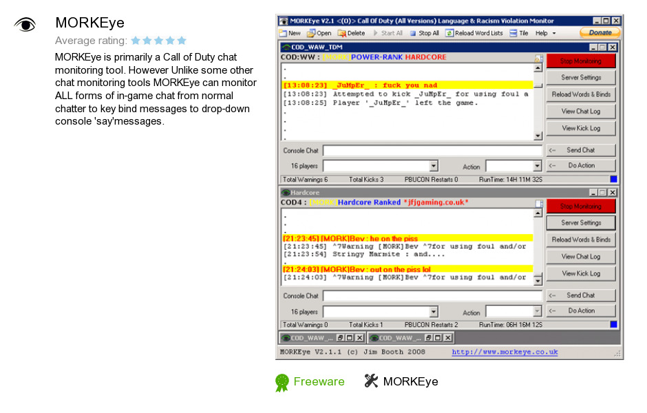
Task: Click scroll down arrow in COD:WW chat log
Action: 538,136
